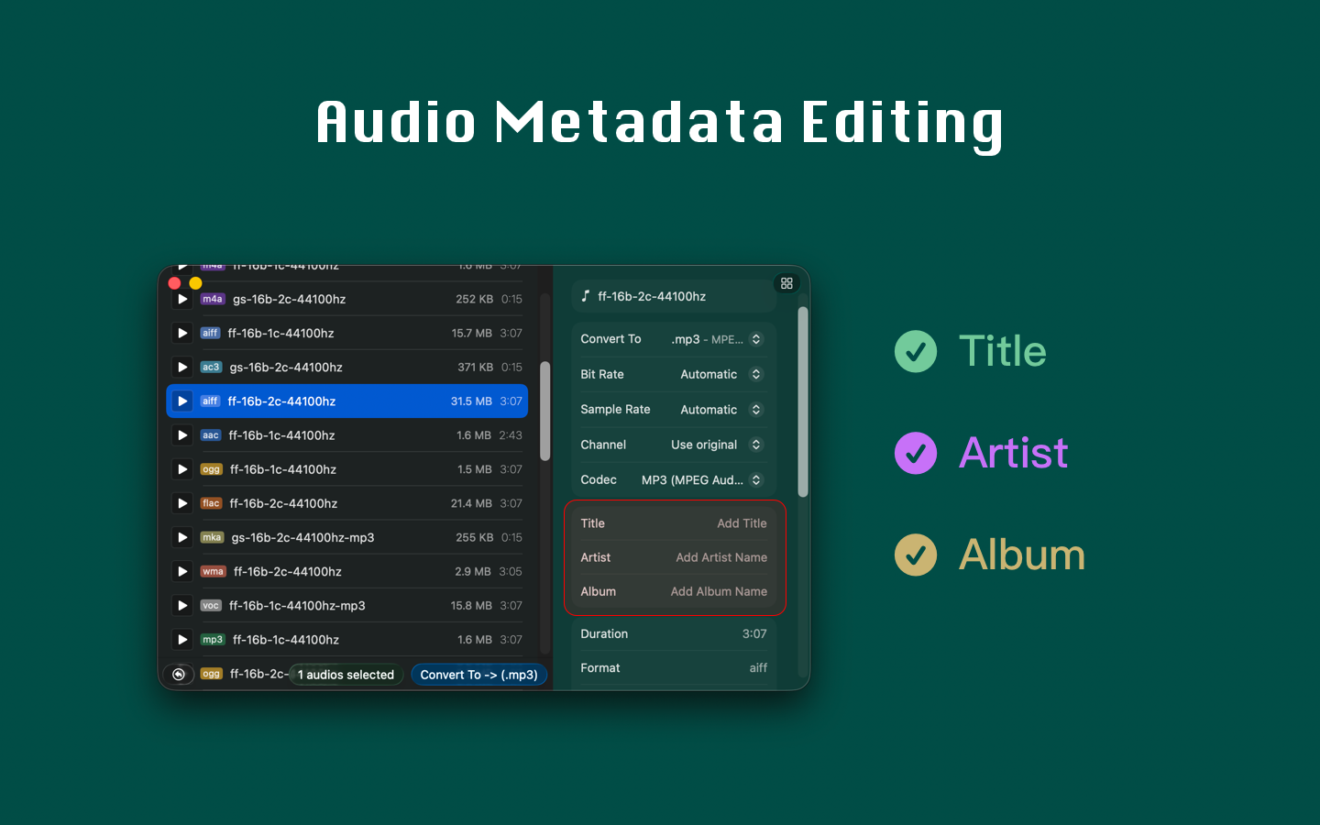Click the circular back icon at bottom left

point(179,675)
